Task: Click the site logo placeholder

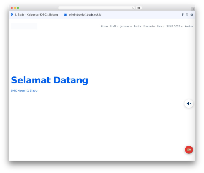Action: (24, 26)
